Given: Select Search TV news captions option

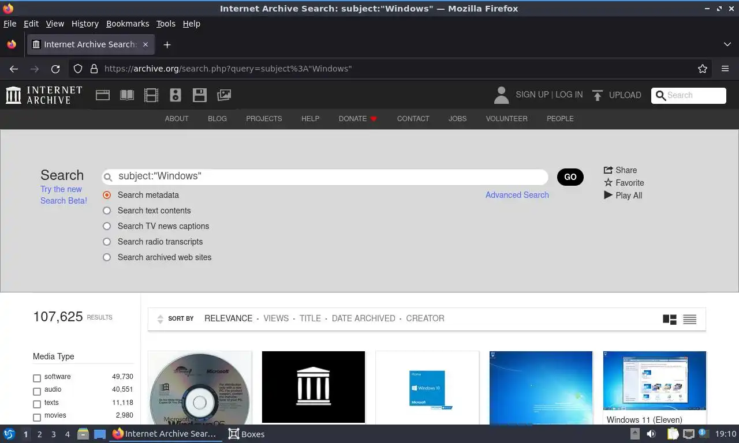Looking at the screenshot, I should tap(107, 226).
